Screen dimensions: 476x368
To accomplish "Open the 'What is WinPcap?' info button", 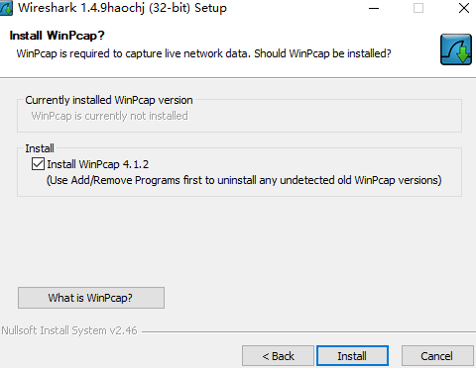I will [91, 298].
